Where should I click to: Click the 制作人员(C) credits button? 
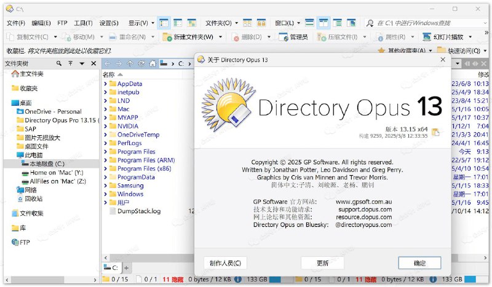[x=225, y=263]
